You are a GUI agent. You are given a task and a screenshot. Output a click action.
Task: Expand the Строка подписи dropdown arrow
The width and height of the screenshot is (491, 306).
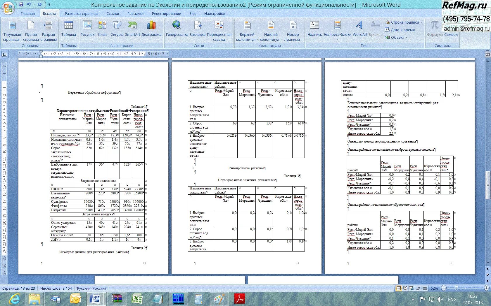421,22
